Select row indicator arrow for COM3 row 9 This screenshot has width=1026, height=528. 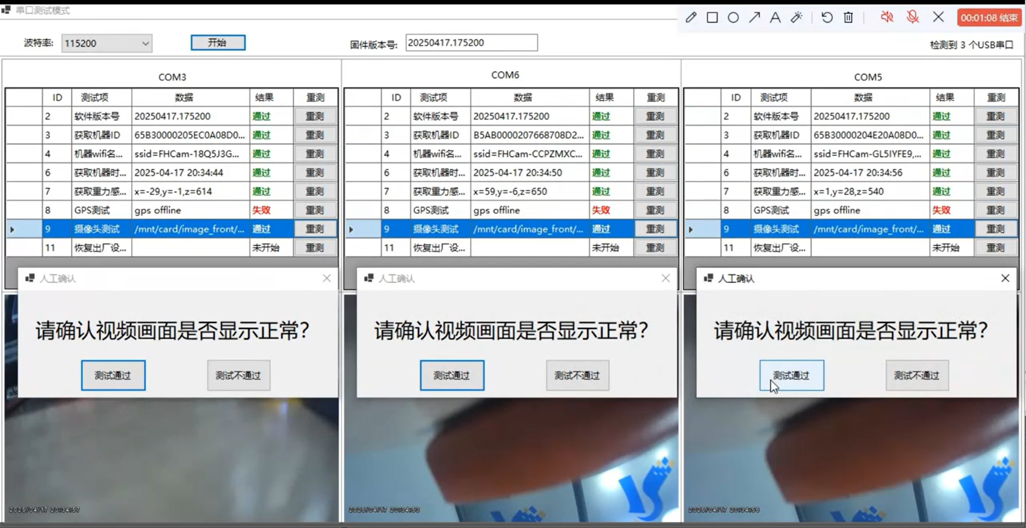coord(12,229)
